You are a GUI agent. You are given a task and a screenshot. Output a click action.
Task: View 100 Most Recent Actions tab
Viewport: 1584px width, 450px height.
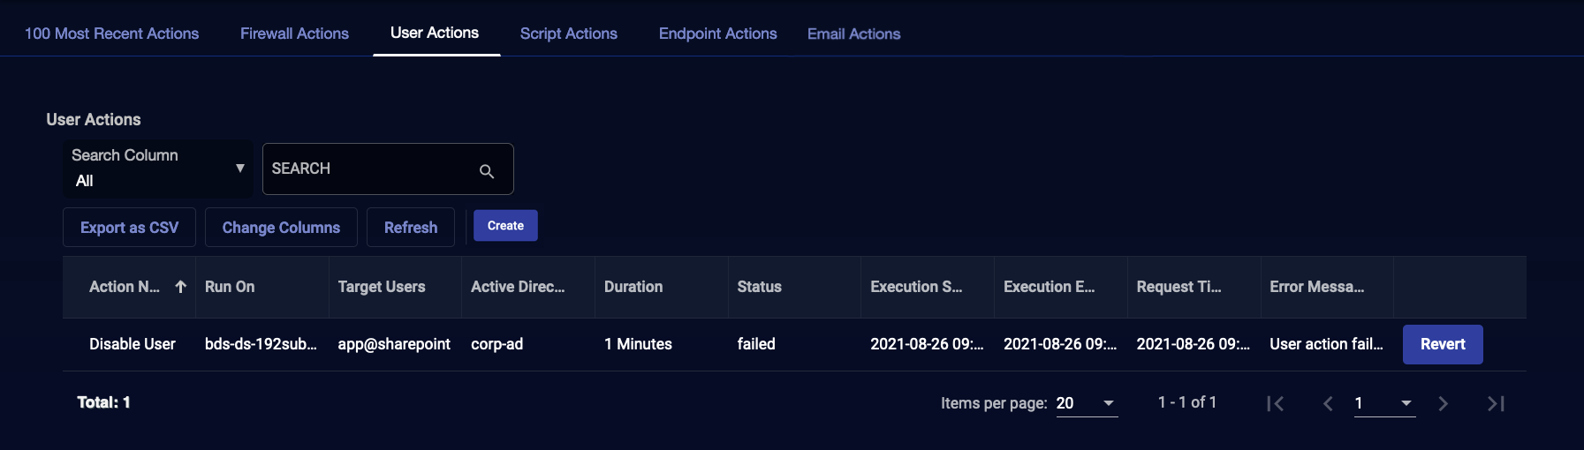pyautogui.click(x=111, y=34)
